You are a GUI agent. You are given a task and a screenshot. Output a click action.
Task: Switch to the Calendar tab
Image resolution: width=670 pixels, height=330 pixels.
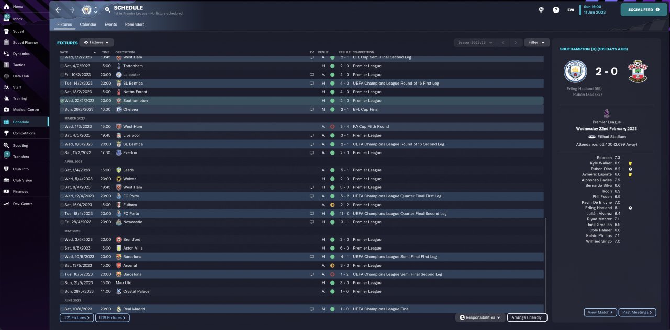(88, 25)
